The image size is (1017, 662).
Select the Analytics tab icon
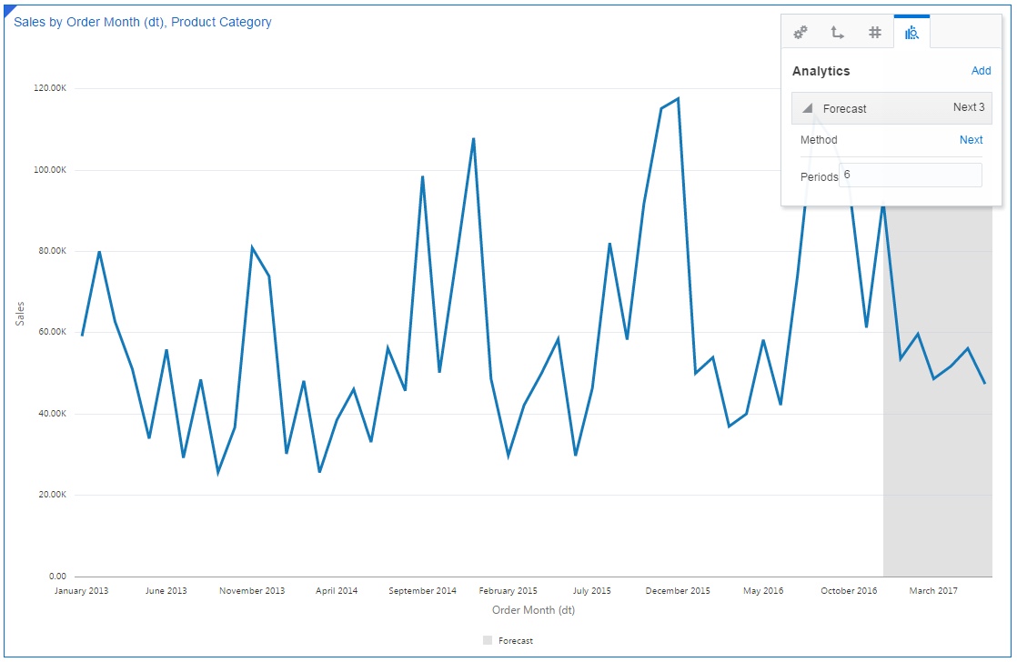pos(912,34)
